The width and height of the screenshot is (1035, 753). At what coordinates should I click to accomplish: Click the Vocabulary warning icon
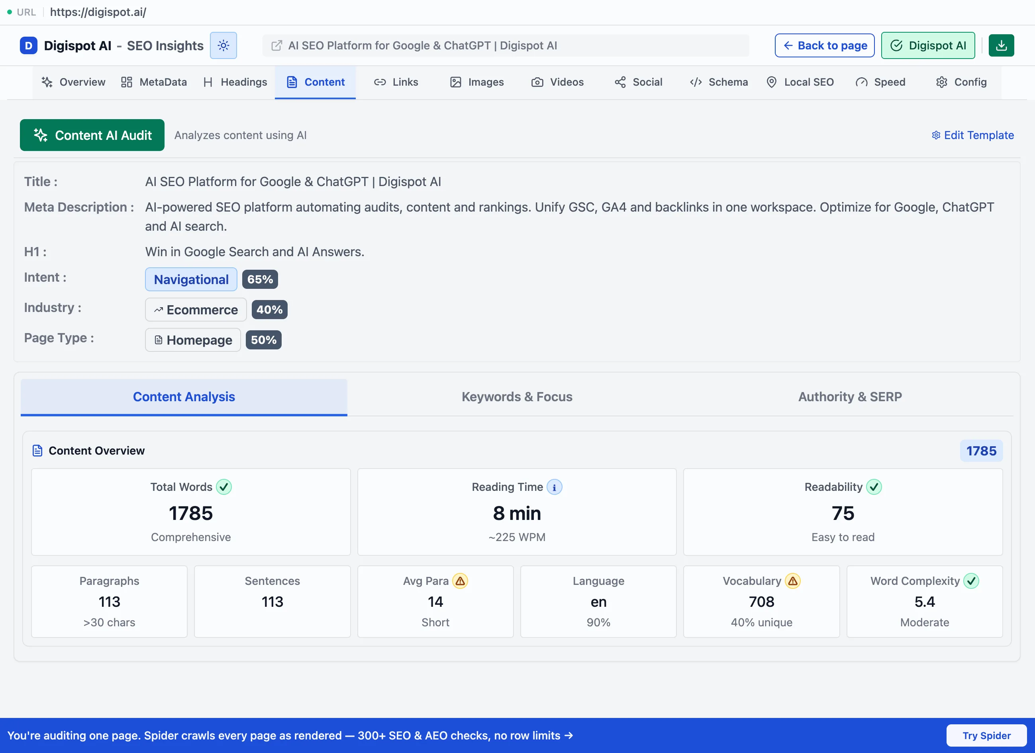(793, 581)
